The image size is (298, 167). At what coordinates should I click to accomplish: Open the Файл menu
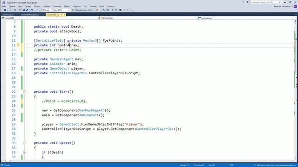coord(4,6)
